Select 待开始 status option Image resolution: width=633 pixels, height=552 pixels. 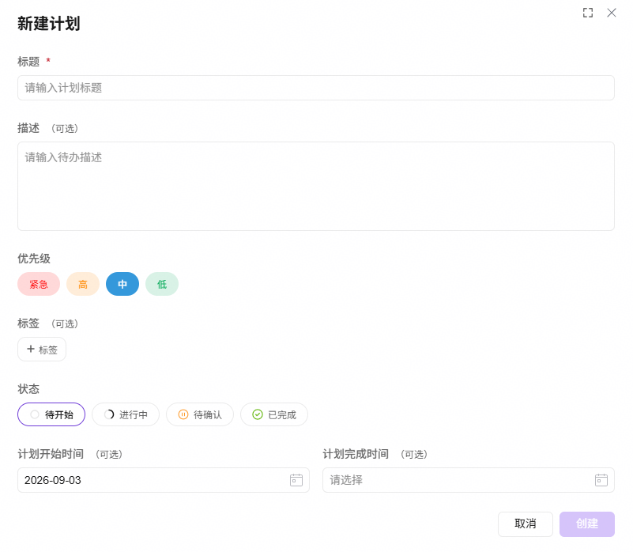(51, 414)
